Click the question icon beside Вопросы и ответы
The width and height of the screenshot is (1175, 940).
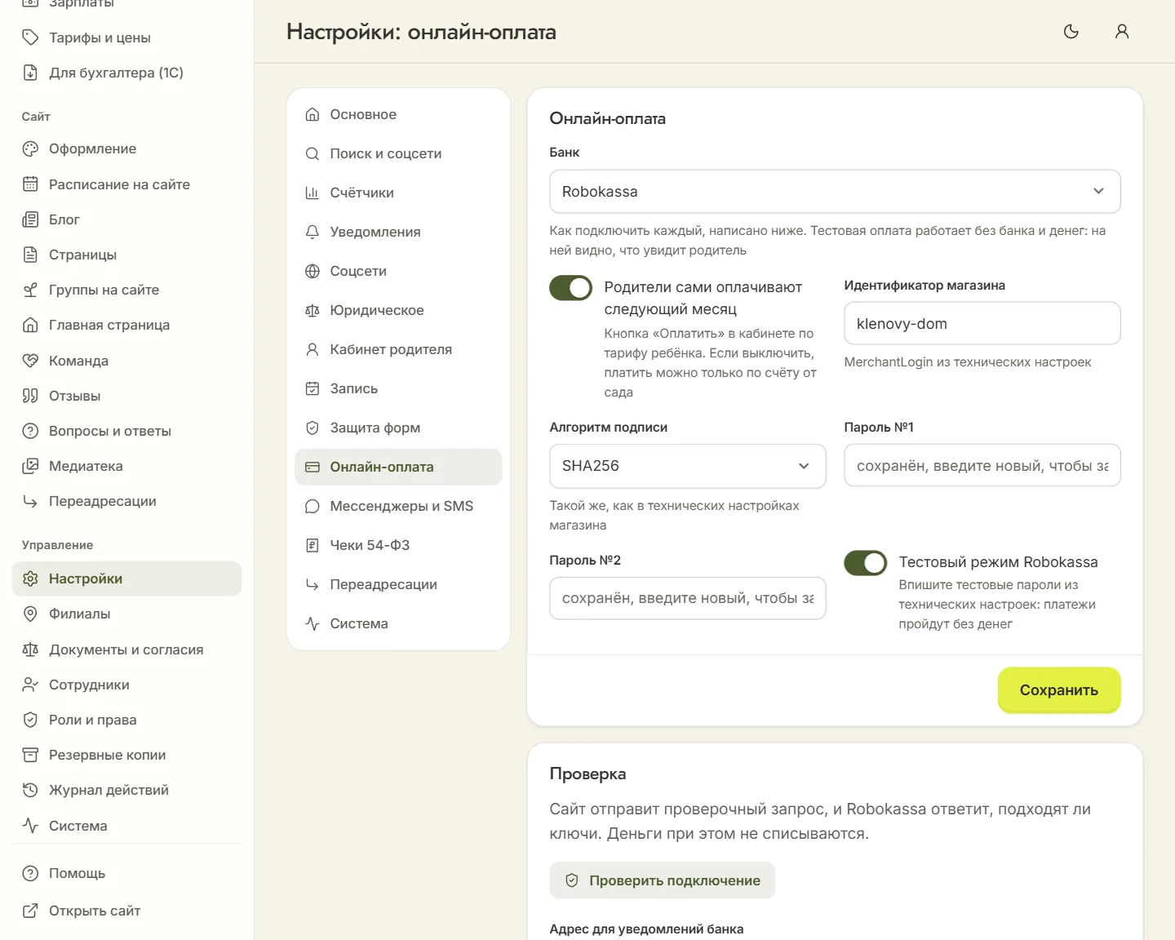(x=30, y=431)
